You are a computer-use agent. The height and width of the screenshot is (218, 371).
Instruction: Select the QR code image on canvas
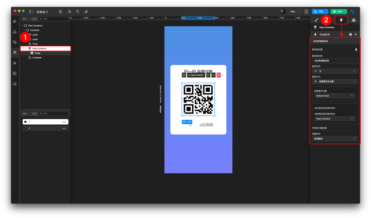pos(198,99)
